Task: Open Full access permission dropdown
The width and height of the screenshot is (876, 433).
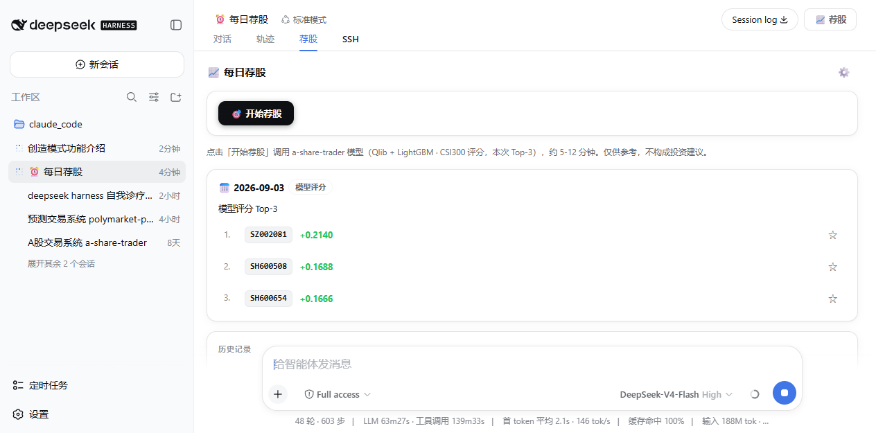Action: coord(338,394)
